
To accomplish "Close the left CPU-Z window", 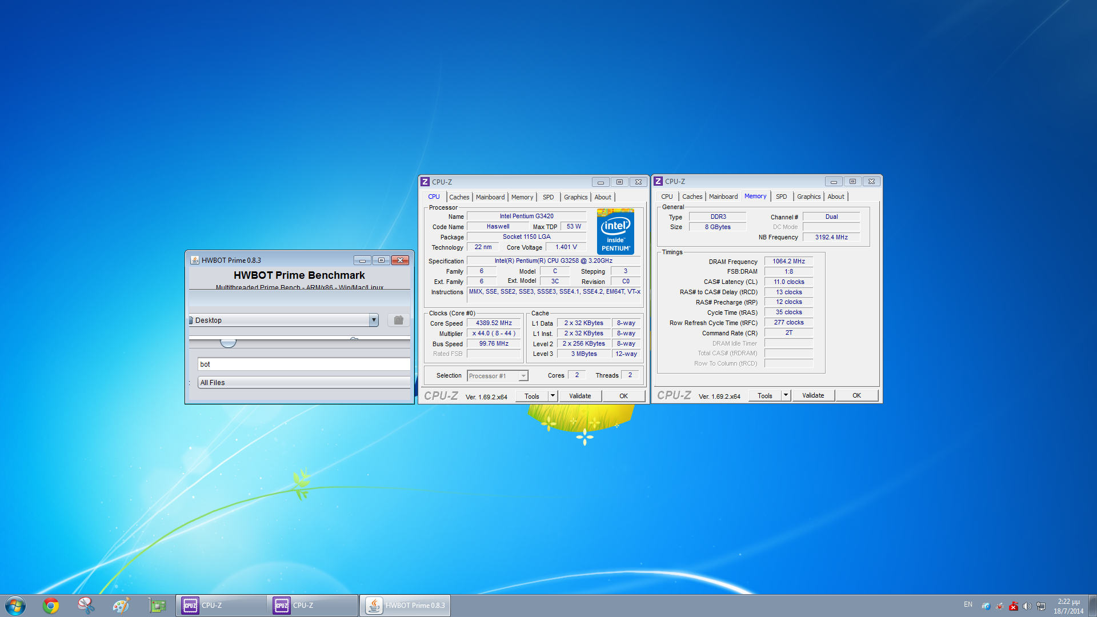I will click(638, 182).
